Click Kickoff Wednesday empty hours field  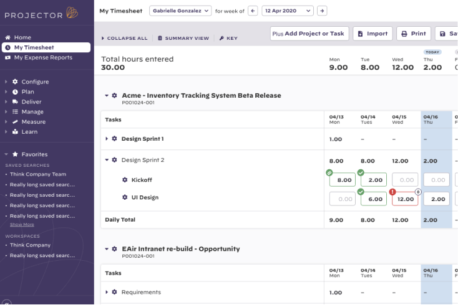pos(405,180)
